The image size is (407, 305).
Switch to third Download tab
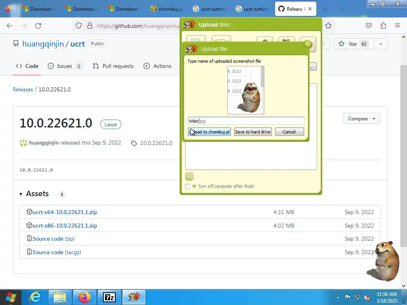click(124, 9)
